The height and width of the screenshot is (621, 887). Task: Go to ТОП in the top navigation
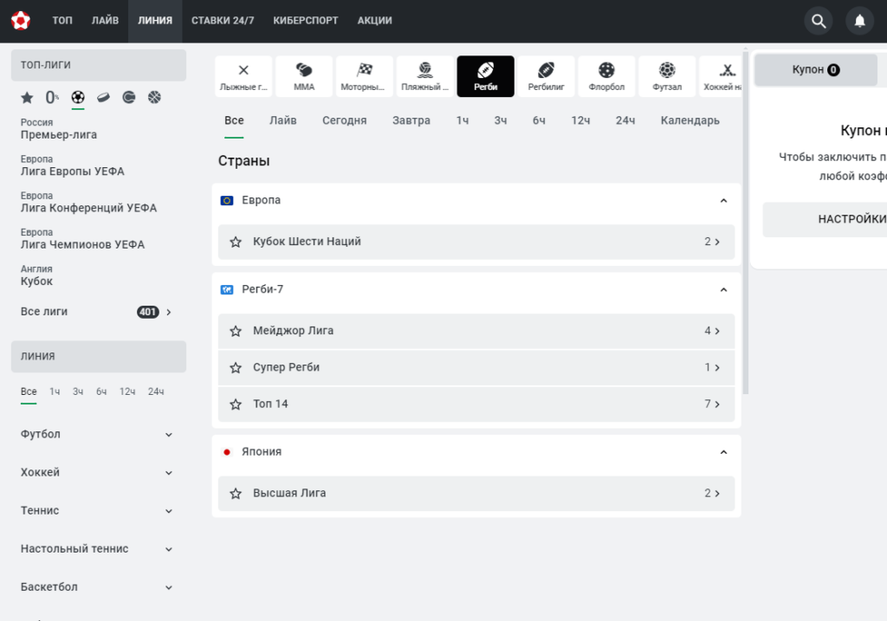(x=62, y=21)
